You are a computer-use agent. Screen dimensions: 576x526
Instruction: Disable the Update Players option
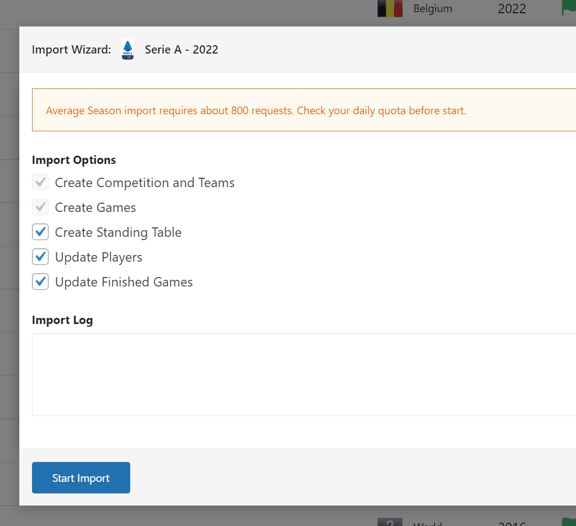(x=40, y=257)
